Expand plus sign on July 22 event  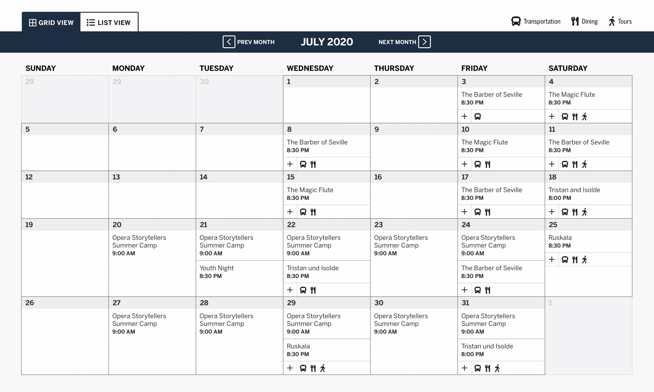tap(290, 290)
